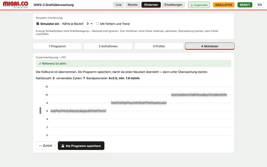The image size is (267, 167).
Task: Click the Angemeldet login status button
Action: click(199, 5)
